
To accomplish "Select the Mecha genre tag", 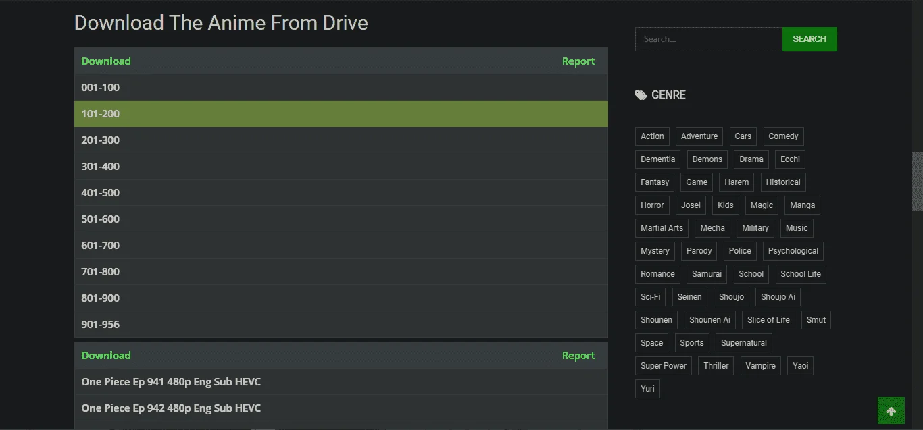I will pos(712,228).
